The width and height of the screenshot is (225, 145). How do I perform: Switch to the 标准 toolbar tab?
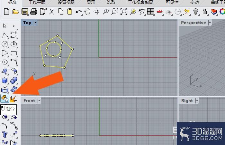click(x=12, y=2)
